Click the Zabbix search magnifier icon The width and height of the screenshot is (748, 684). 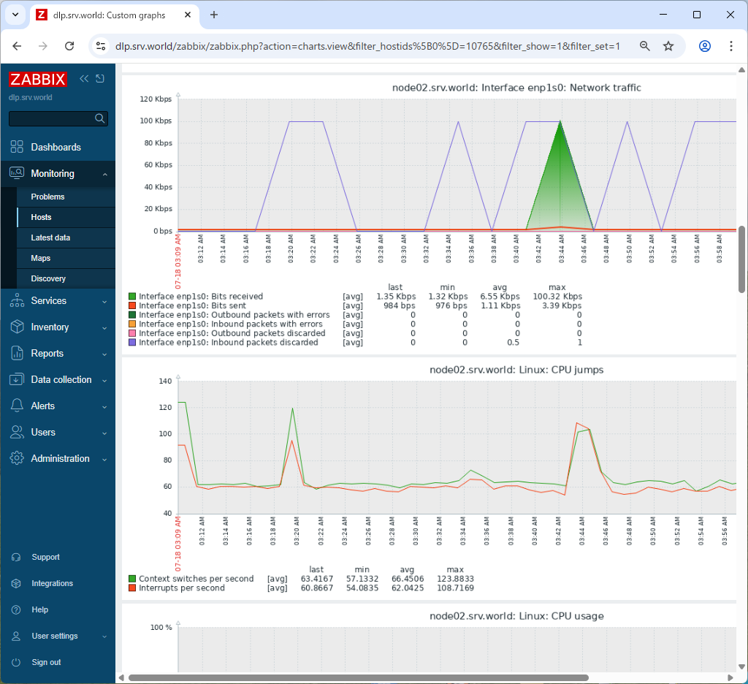[x=100, y=118]
